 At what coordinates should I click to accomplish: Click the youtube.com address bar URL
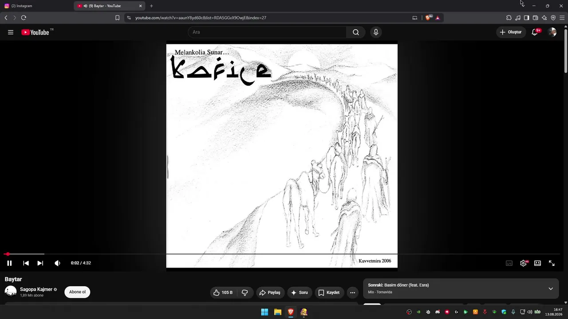[x=201, y=18]
